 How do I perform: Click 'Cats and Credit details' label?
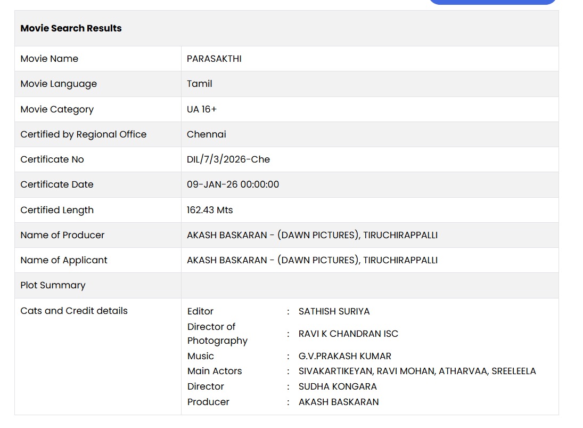[x=74, y=311]
